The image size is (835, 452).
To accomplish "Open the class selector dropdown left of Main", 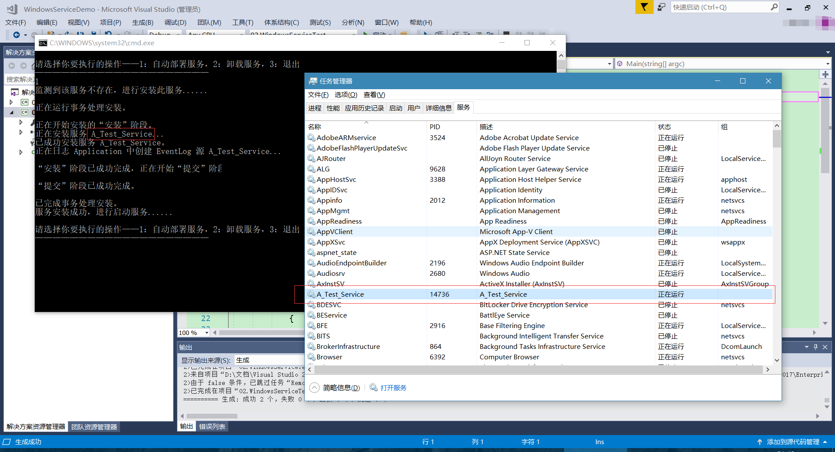I will point(609,64).
